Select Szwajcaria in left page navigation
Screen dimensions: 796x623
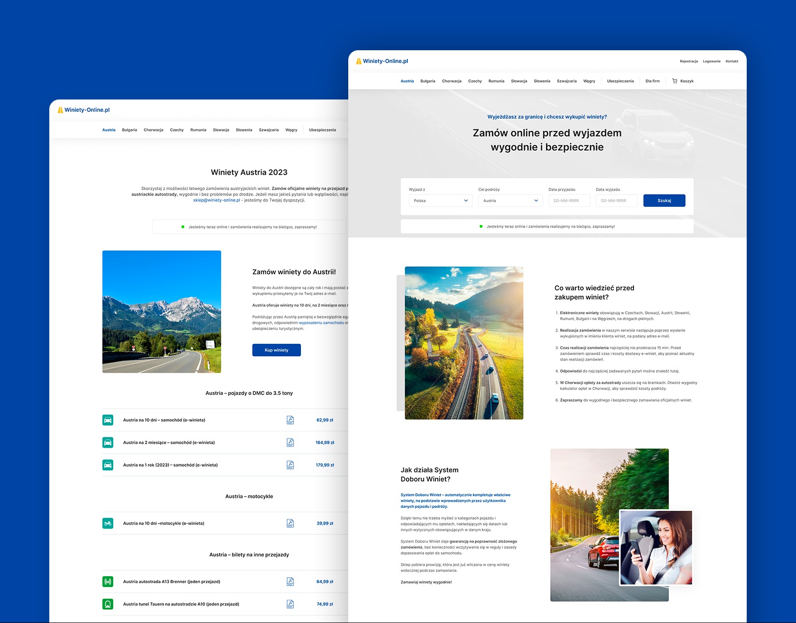pyautogui.click(x=268, y=130)
